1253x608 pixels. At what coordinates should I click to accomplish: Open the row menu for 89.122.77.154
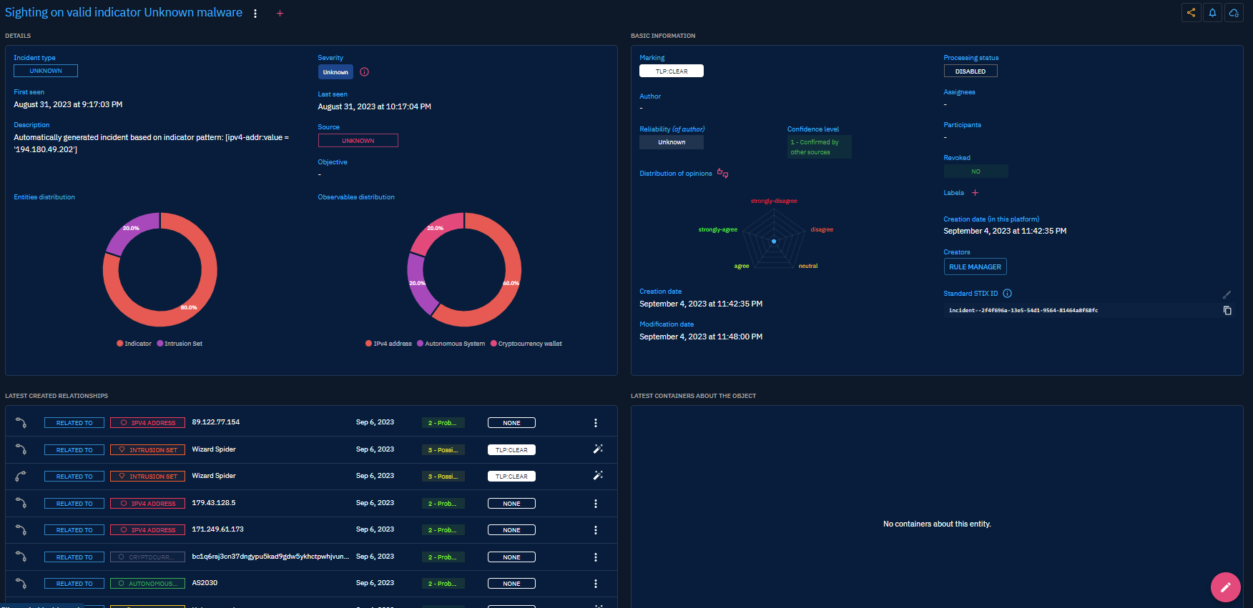point(595,423)
